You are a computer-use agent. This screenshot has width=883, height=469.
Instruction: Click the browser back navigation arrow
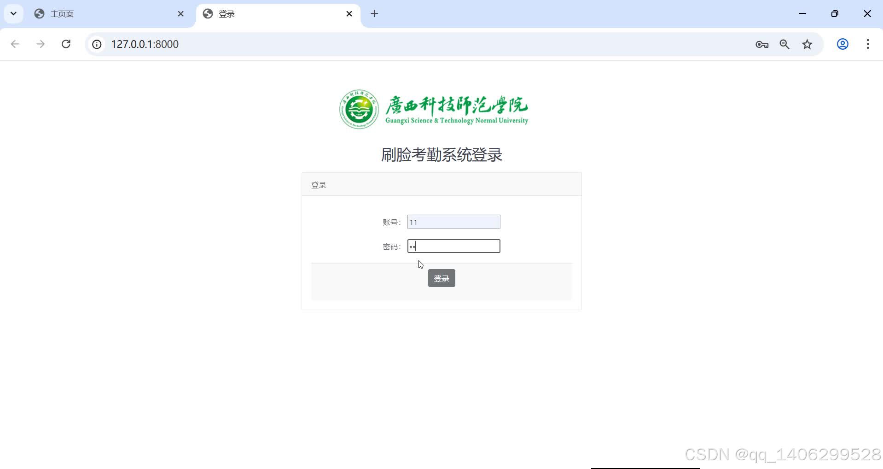click(15, 44)
